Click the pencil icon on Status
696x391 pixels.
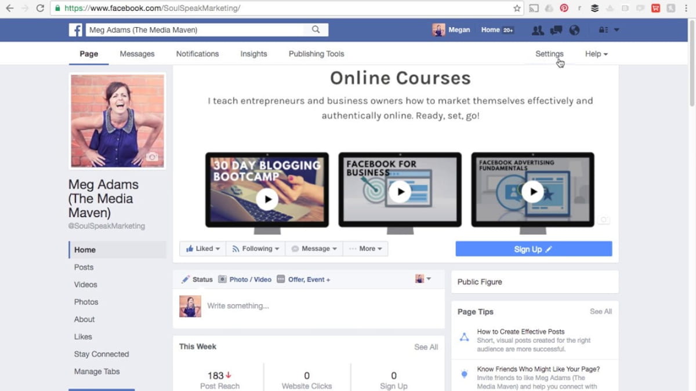186,279
